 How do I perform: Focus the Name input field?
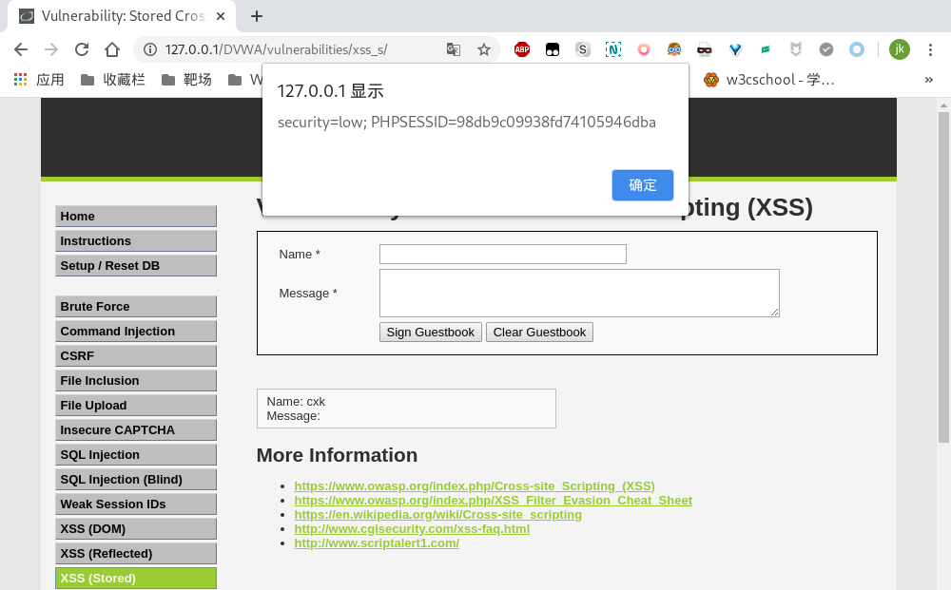(x=503, y=254)
